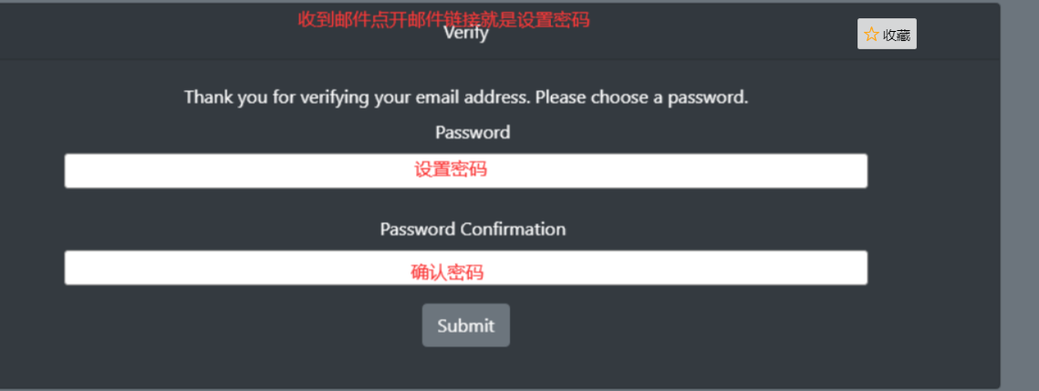Click the empty card area beside Submit
Screen dimensions: 1039x391
(662, 324)
